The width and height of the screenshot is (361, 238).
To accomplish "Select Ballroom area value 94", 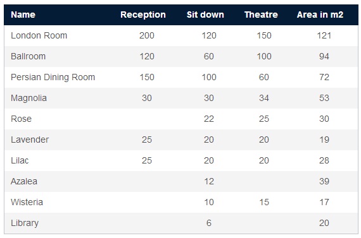I will point(324,56).
